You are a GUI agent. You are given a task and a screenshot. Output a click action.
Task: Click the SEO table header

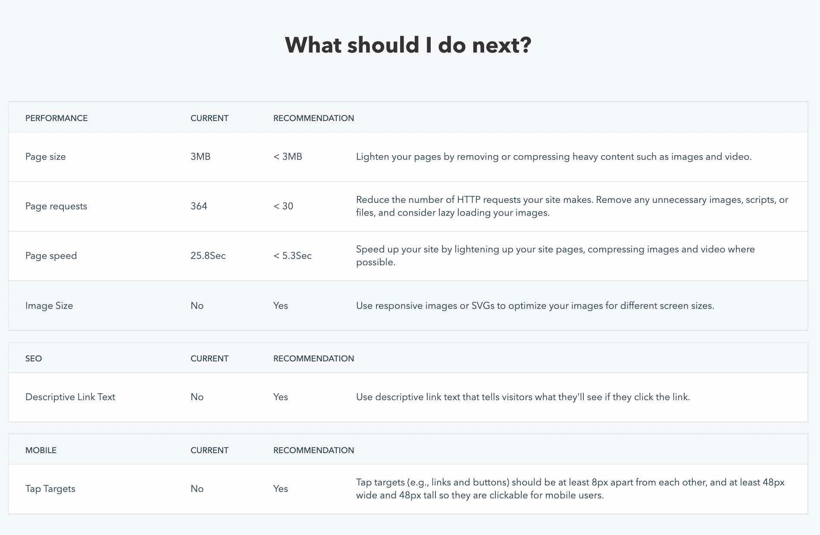[x=34, y=358]
